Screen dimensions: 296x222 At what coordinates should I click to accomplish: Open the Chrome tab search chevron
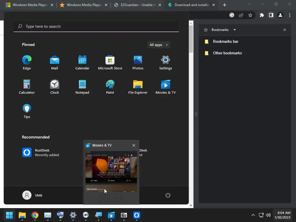point(249,4)
